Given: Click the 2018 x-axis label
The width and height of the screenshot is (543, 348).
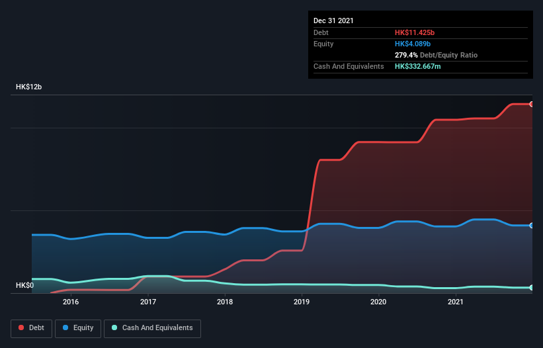Looking at the screenshot, I should (225, 302).
